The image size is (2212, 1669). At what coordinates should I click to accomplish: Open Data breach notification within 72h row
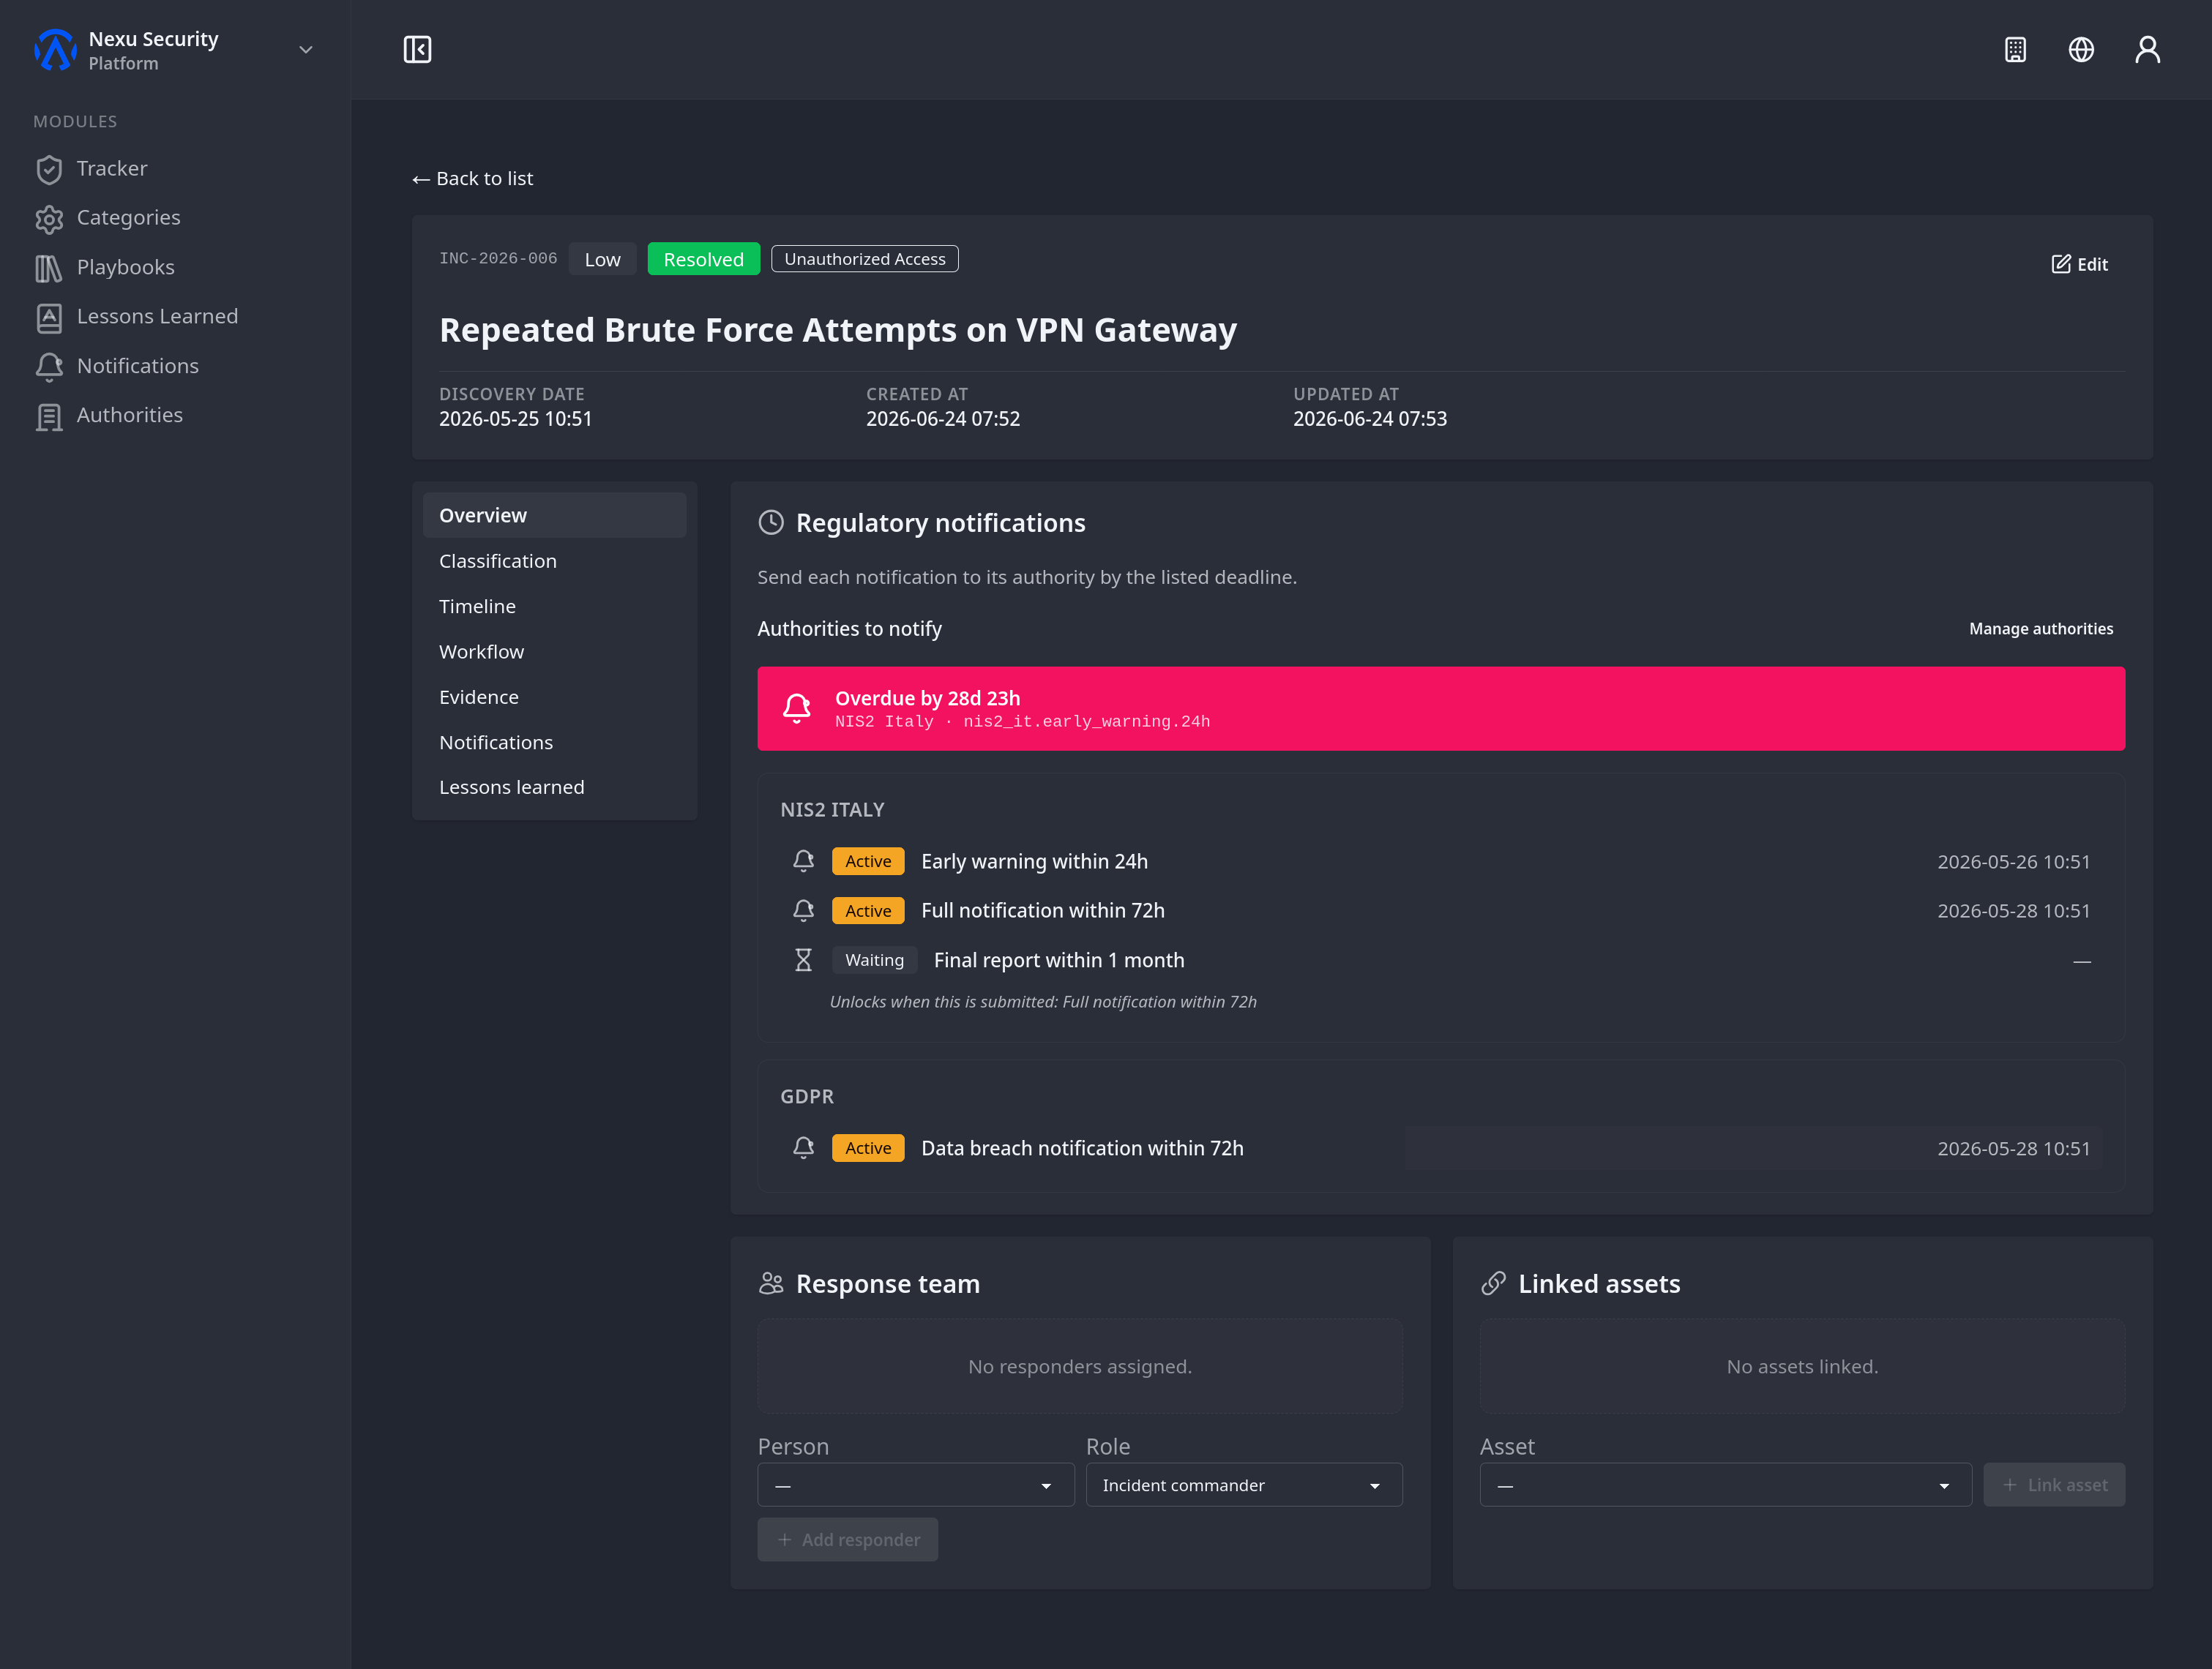point(1441,1148)
